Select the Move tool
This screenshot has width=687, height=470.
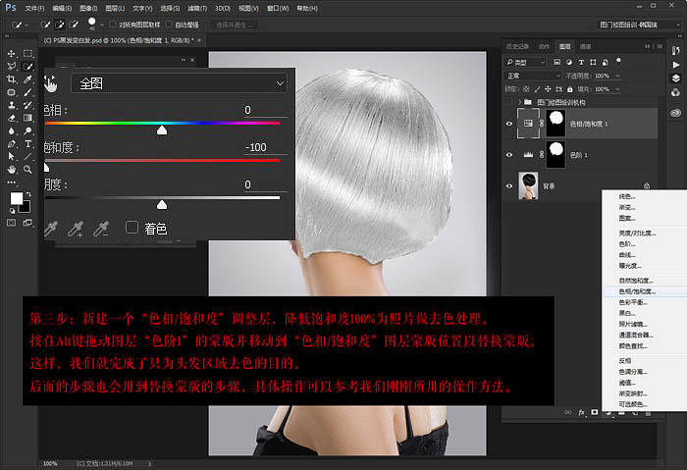coord(11,54)
